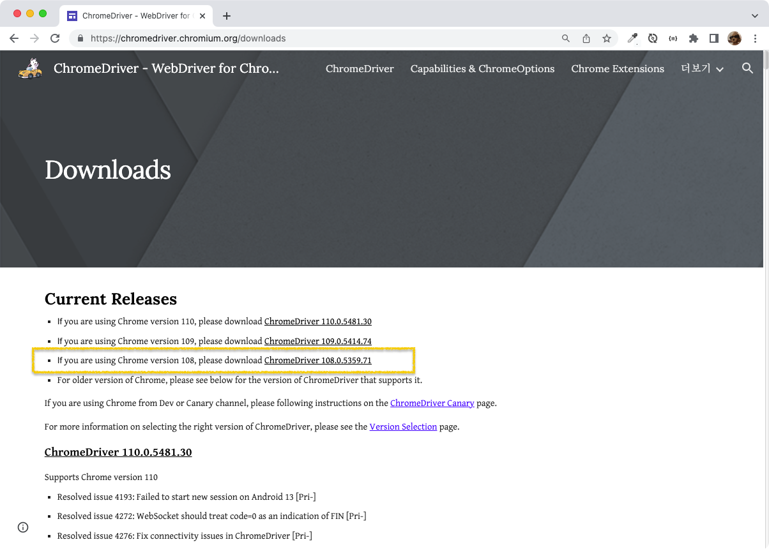This screenshot has height=549, width=769.
Task: Open the eyedropper color picker extension
Action: [x=632, y=38]
